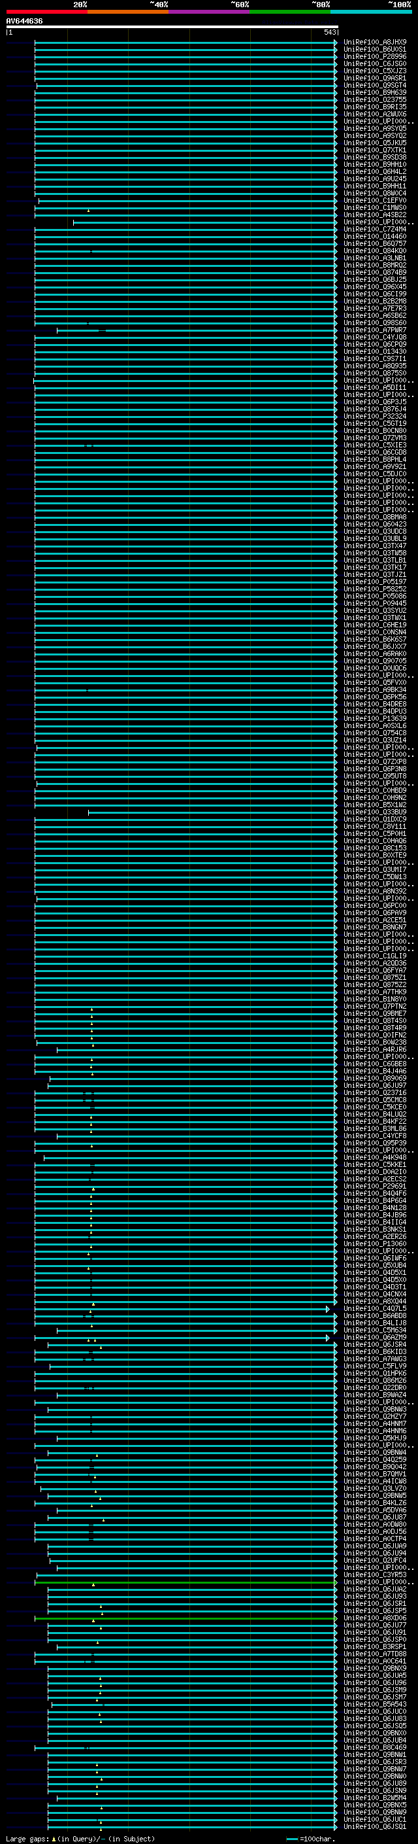418x1844 pixels.
Task: Select hit UniRef100_A9SYQ5
Action: 375,128
